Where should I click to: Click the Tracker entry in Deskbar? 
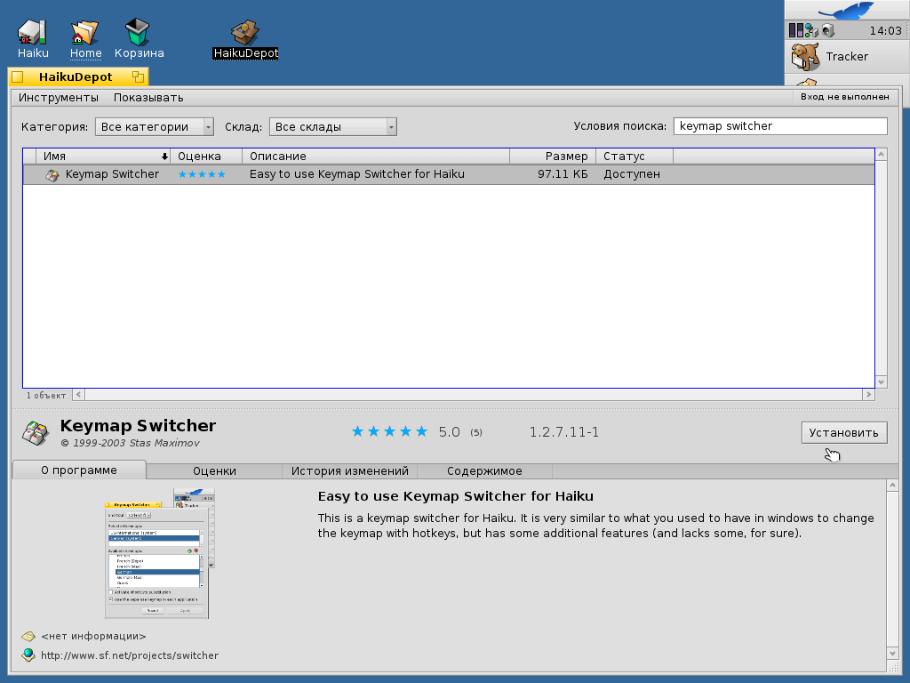click(x=847, y=57)
